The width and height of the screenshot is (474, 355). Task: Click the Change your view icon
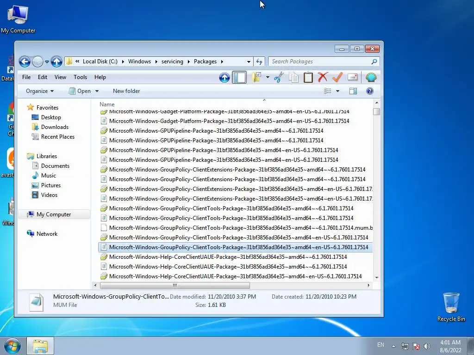(x=328, y=91)
